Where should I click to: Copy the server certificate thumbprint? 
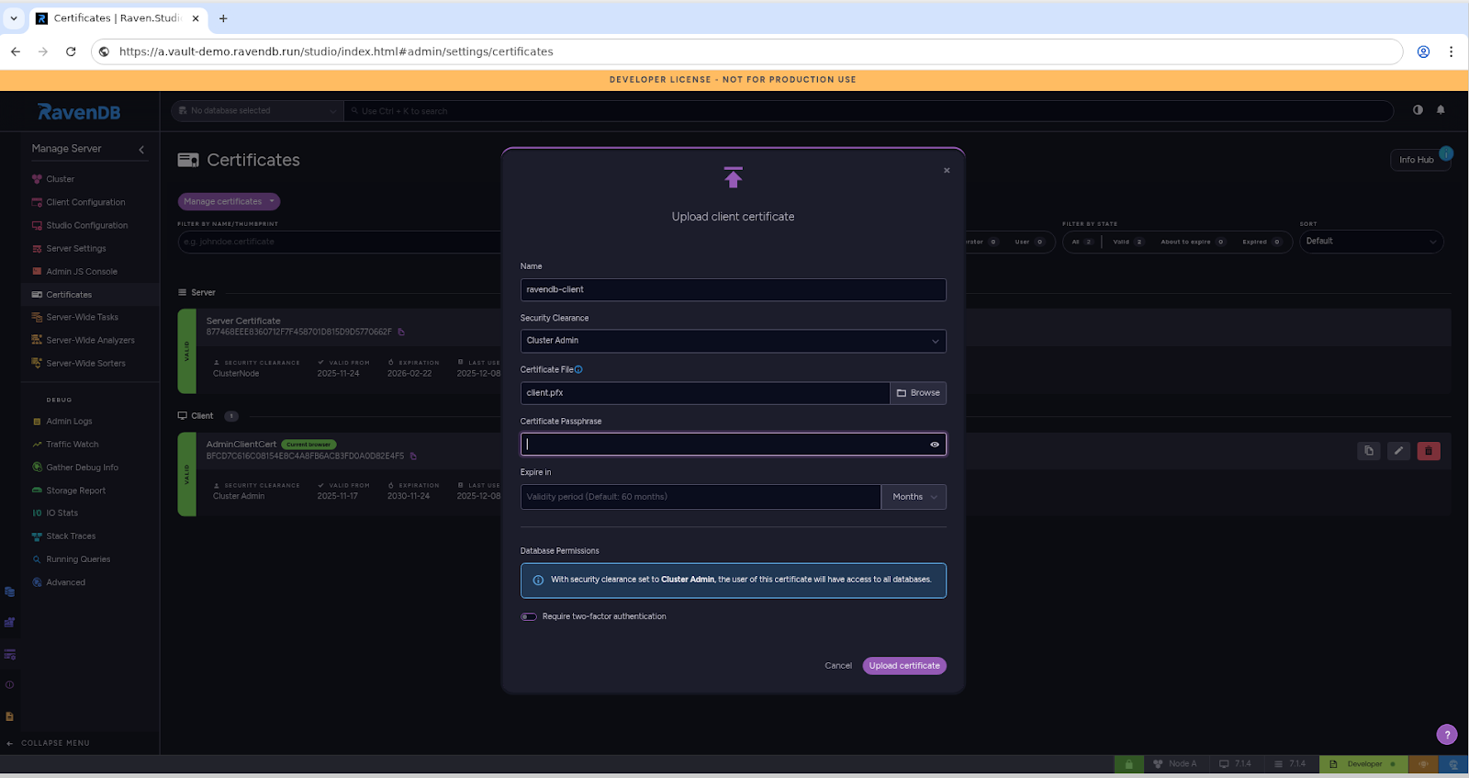[401, 333]
